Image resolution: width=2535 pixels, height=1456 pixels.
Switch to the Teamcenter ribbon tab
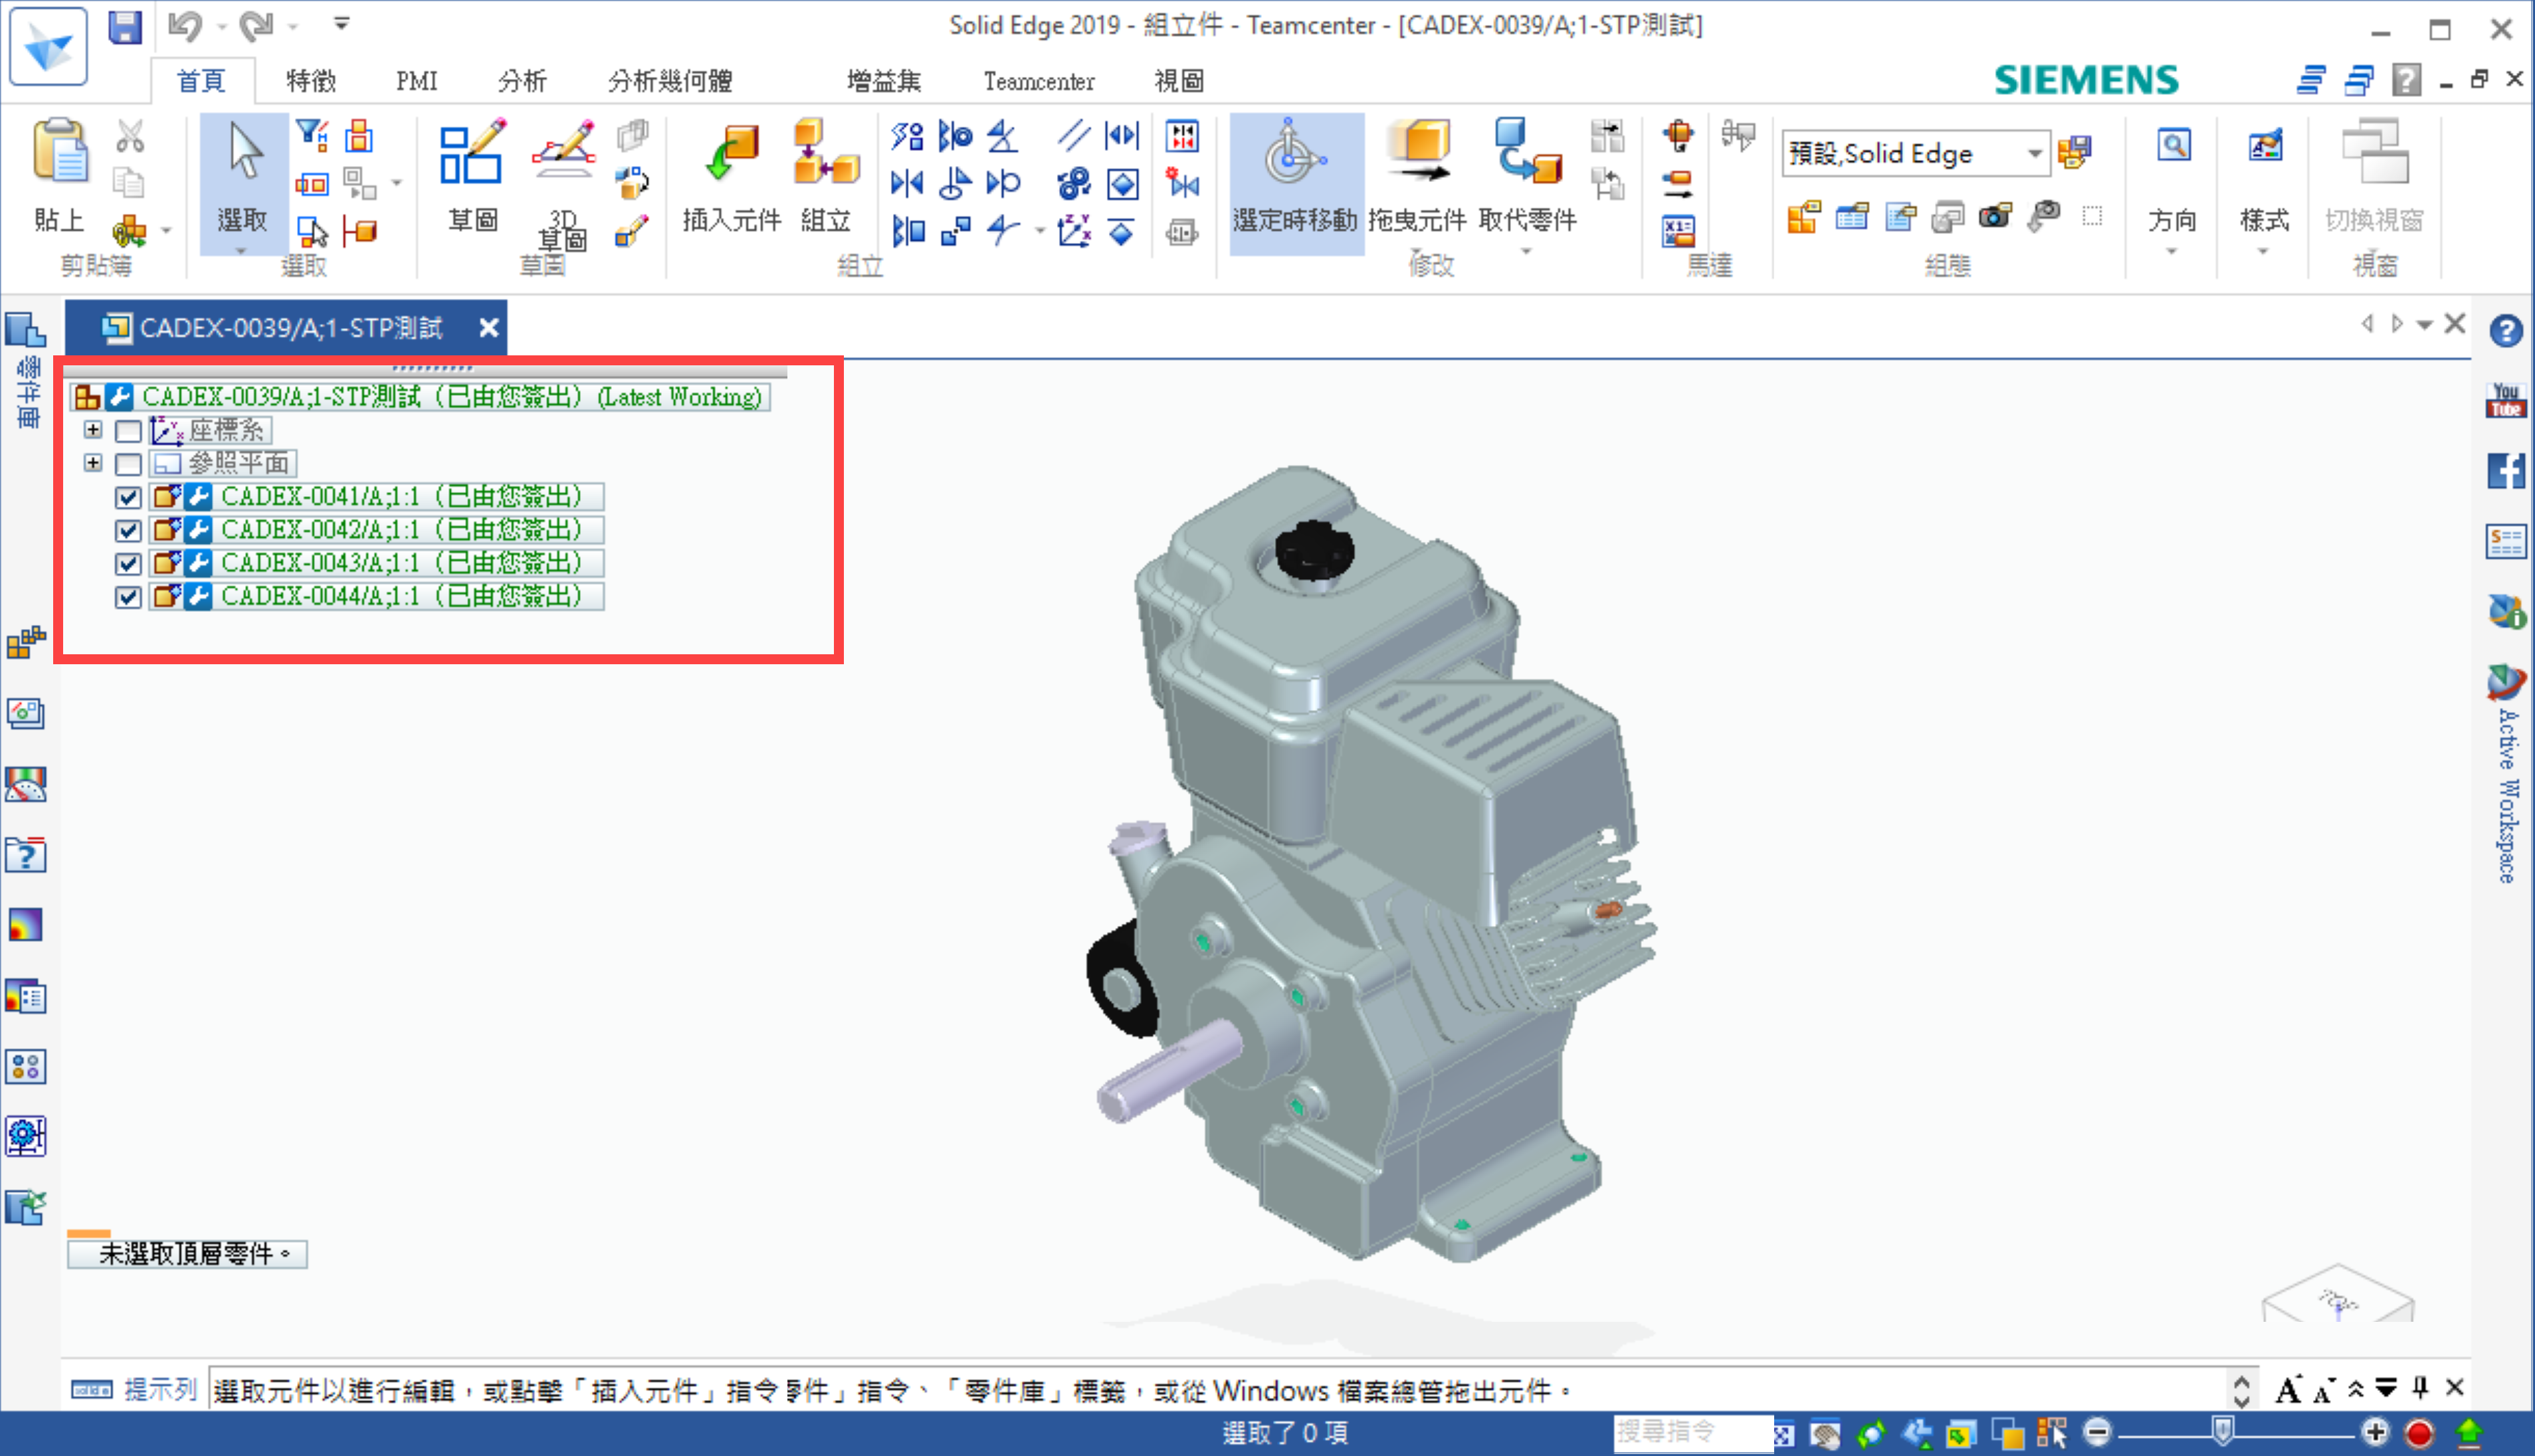click(1039, 80)
